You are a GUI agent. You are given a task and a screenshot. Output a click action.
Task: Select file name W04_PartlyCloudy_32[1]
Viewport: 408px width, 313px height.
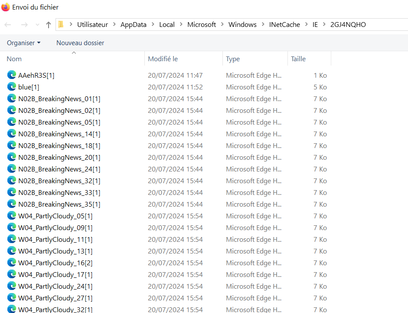pyautogui.click(x=55, y=310)
